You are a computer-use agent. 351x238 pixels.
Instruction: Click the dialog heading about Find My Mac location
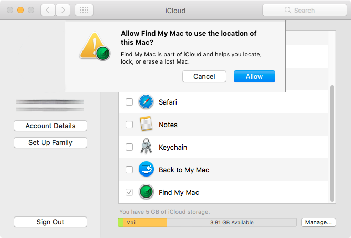[x=189, y=38]
